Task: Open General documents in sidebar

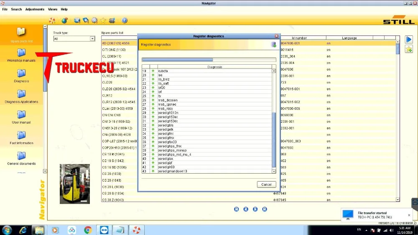Action: (x=21, y=158)
